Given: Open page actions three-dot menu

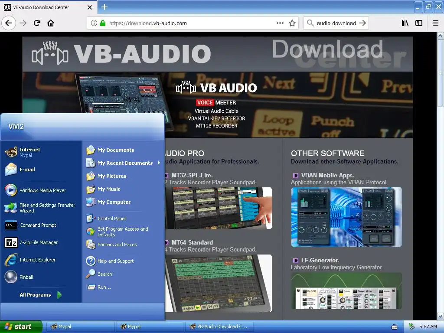Looking at the screenshot, I should 280,23.
